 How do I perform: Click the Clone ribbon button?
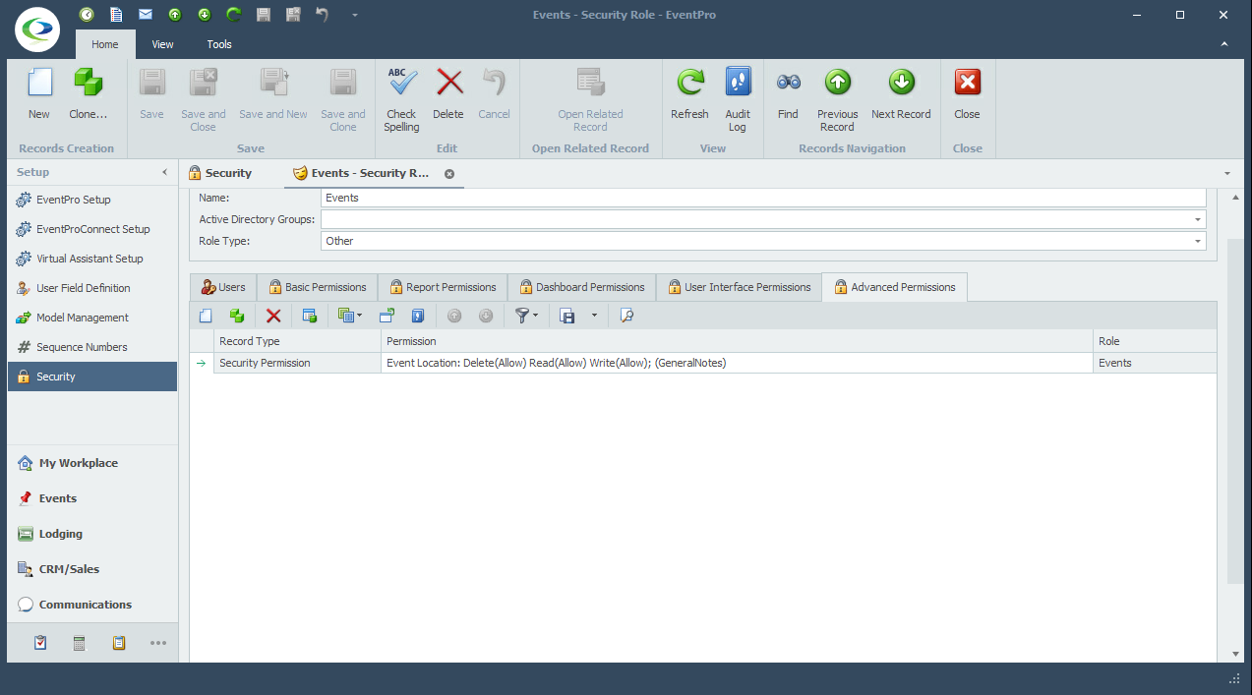89,94
